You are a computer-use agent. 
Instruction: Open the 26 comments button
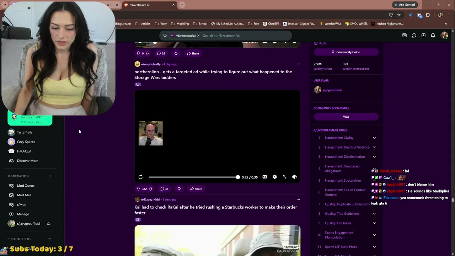click(x=161, y=53)
